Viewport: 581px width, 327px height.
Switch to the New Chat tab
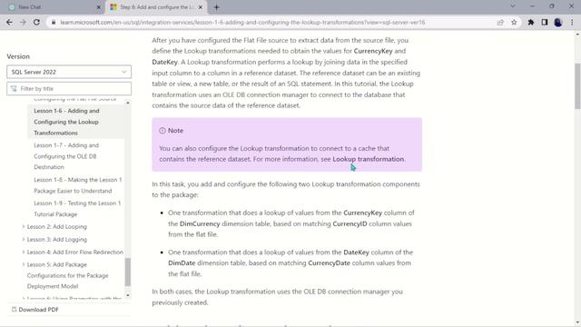pyautogui.click(x=53, y=7)
